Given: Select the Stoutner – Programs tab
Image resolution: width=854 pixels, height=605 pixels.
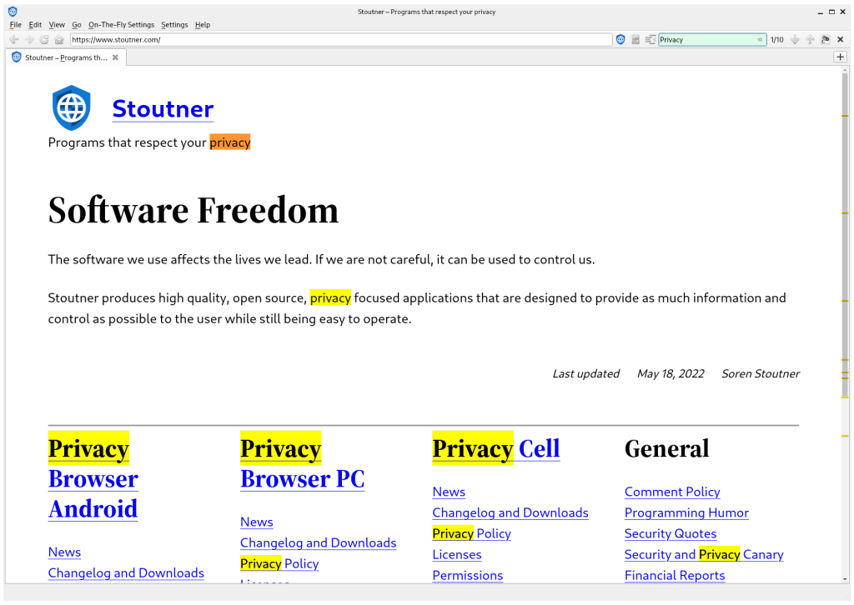Looking at the screenshot, I should pos(66,57).
